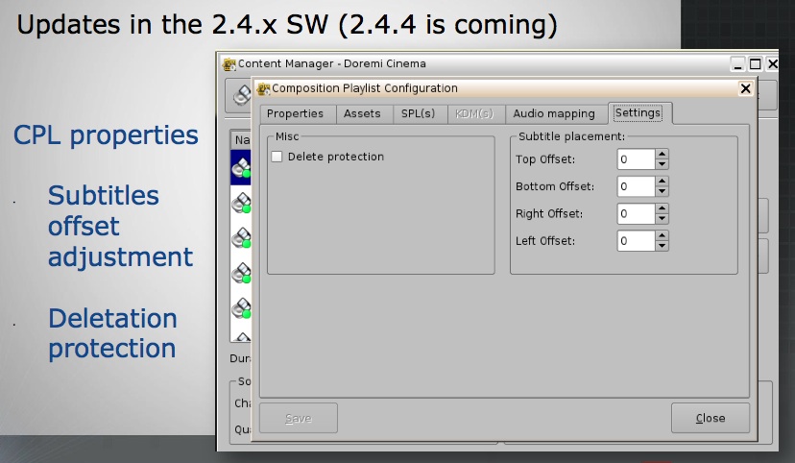Click the Subtitle placement: group title

tap(571, 136)
